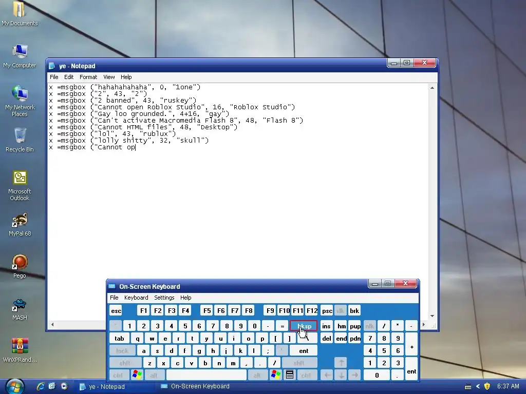Toggle the caps lock key

click(x=122, y=351)
